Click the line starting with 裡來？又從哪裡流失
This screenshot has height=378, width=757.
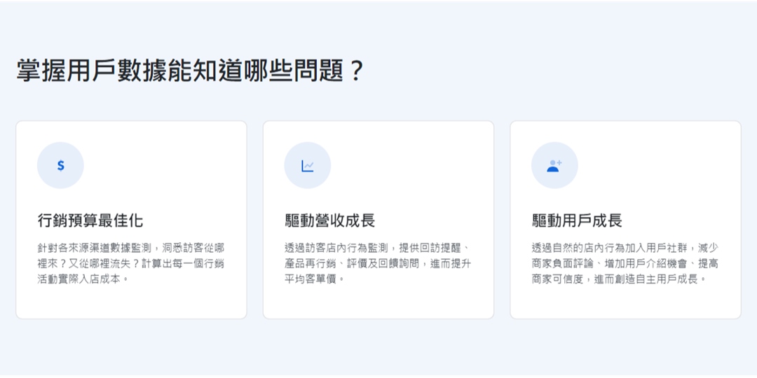[131, 263]
